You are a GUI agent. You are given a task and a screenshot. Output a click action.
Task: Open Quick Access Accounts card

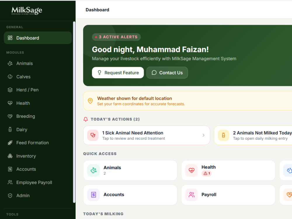point(130,195)
